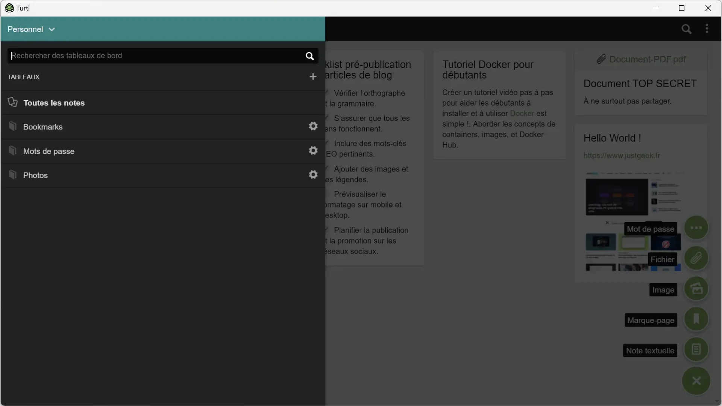Screen dimensions: 722x406
Task: Open the Bookmarks board
Action: click(x=163, y=127)
